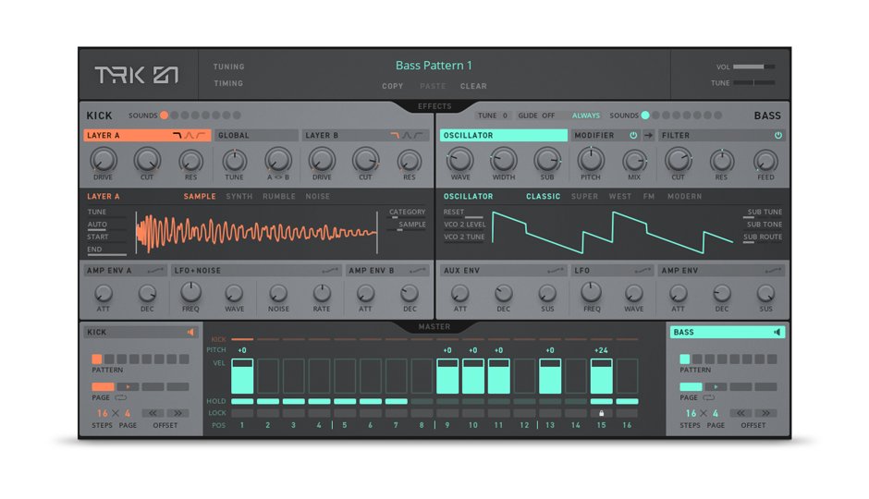Enable the velocity step at position 2

pyautogui.click(x=268, y=376)
